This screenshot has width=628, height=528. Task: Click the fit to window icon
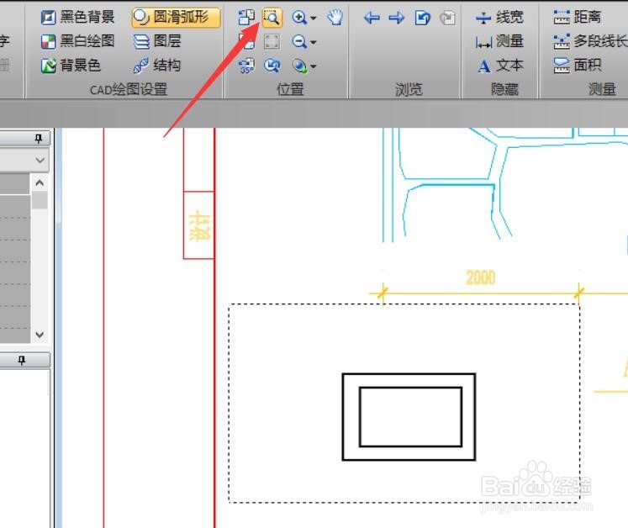[272, 41]
